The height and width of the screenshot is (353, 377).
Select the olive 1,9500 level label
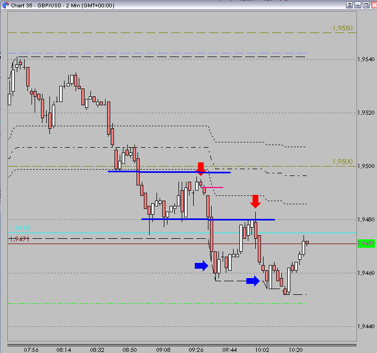pos(343,162)
